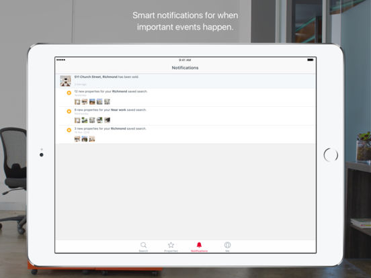371x278 pixels.
Task: Tap third thumbnail under 3 new properties
Action: coord(92,139)
